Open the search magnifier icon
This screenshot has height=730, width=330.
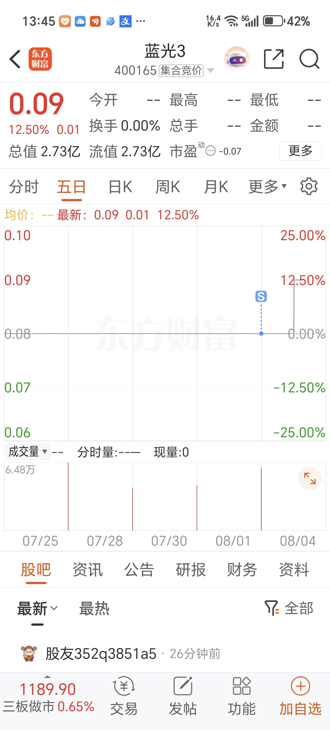pos(309,59)
